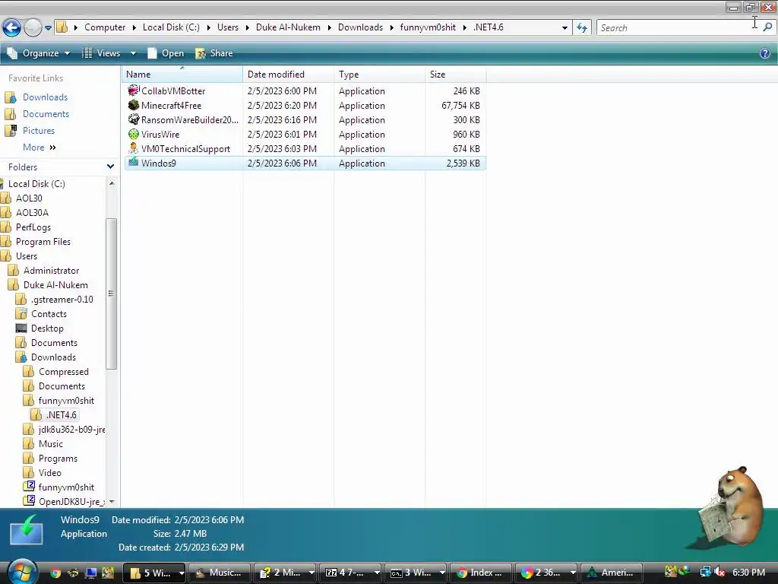This screenshot has width=778, height=584.
Task: Select the Windos9 application icon
Action: point(134,163)
